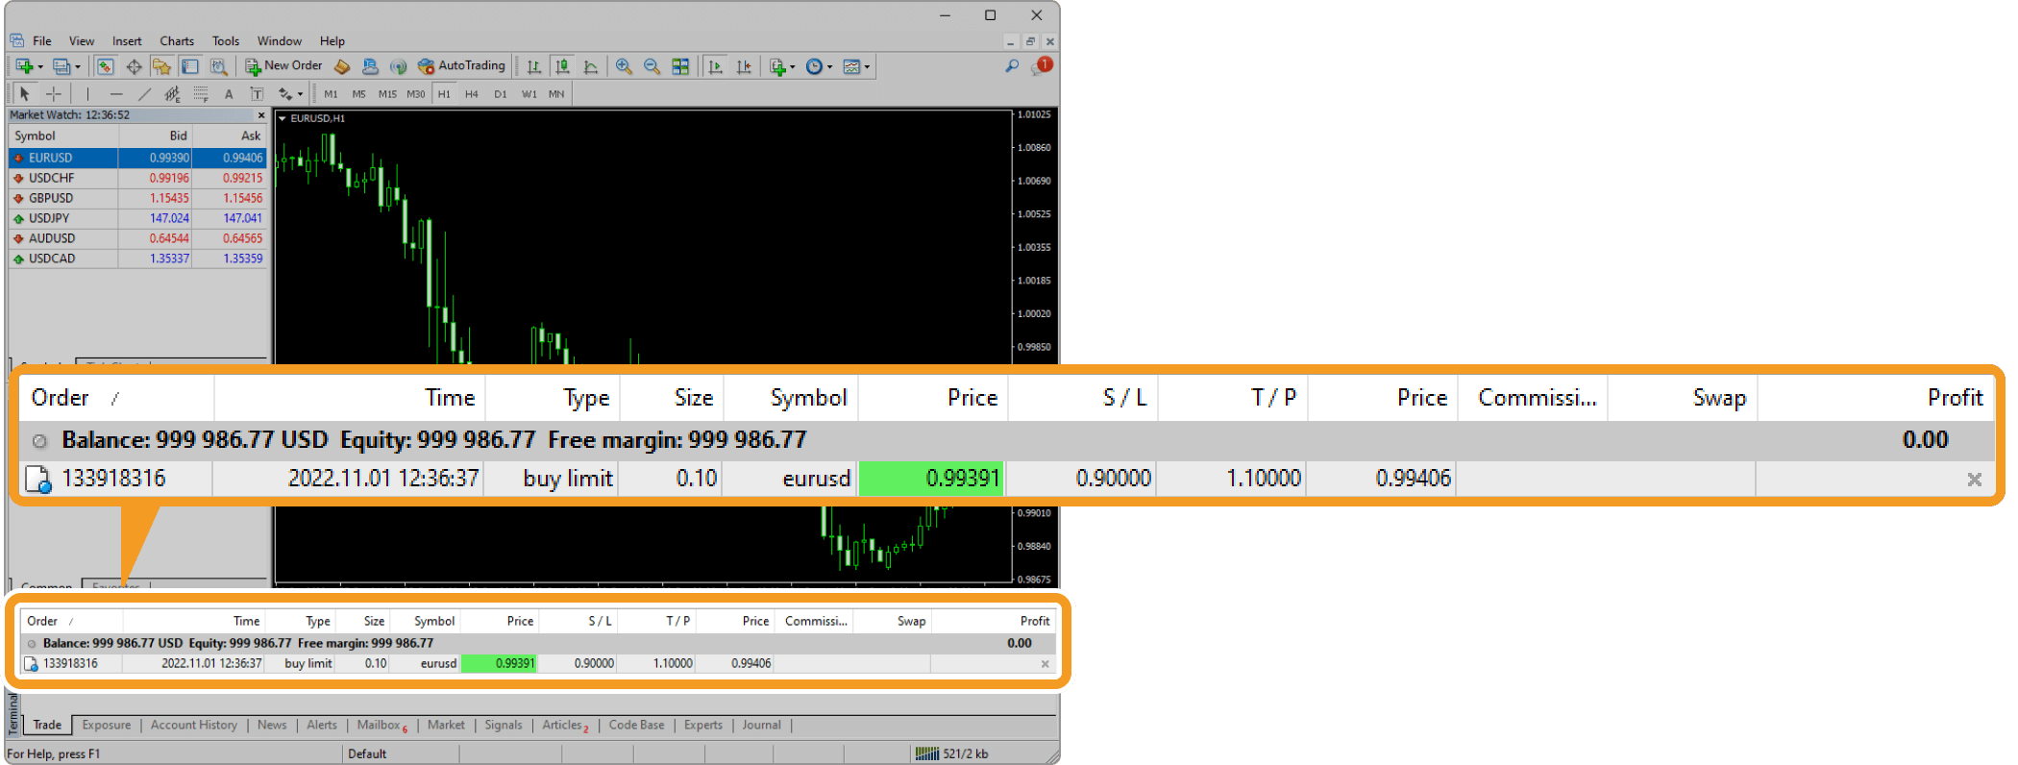
Task: Open the Periods clock icon
Action: tap(815, 66)
